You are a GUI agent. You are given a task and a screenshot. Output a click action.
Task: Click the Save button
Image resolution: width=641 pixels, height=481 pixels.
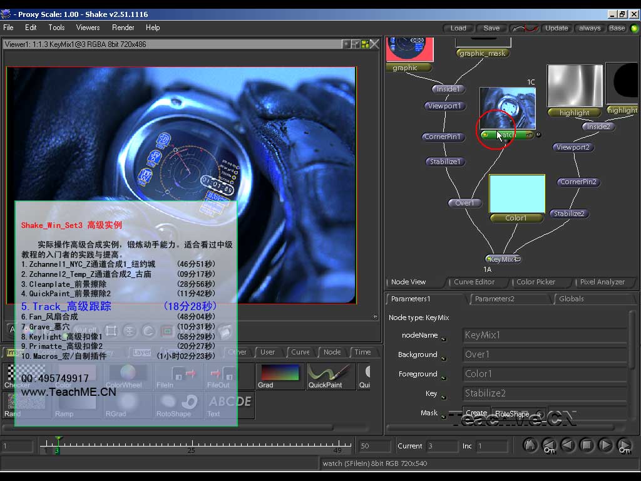pyautogui.click(x=491, y=28)
